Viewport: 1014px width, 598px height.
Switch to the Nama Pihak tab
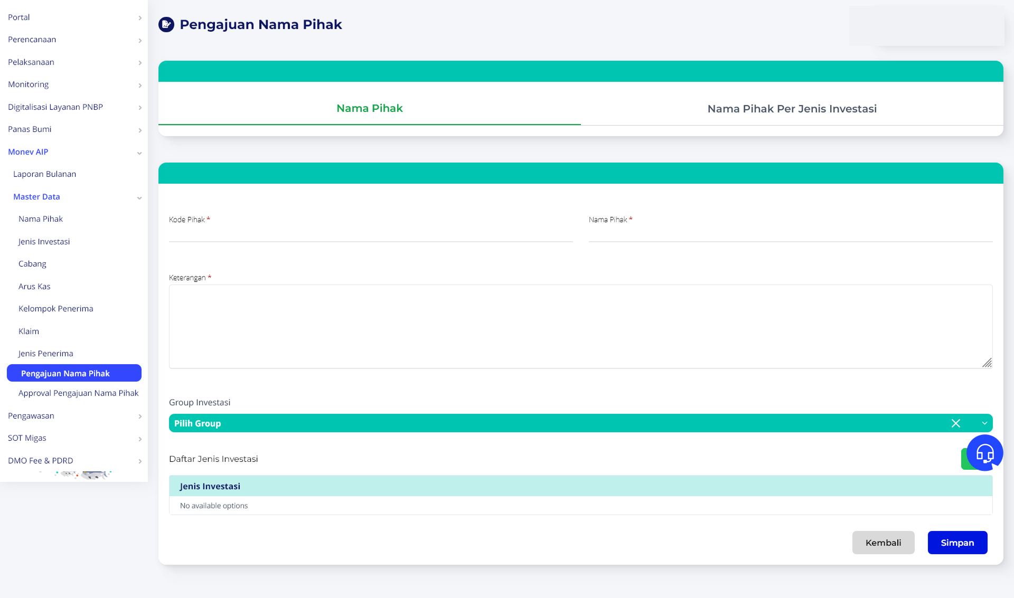[x=370, y=108]
